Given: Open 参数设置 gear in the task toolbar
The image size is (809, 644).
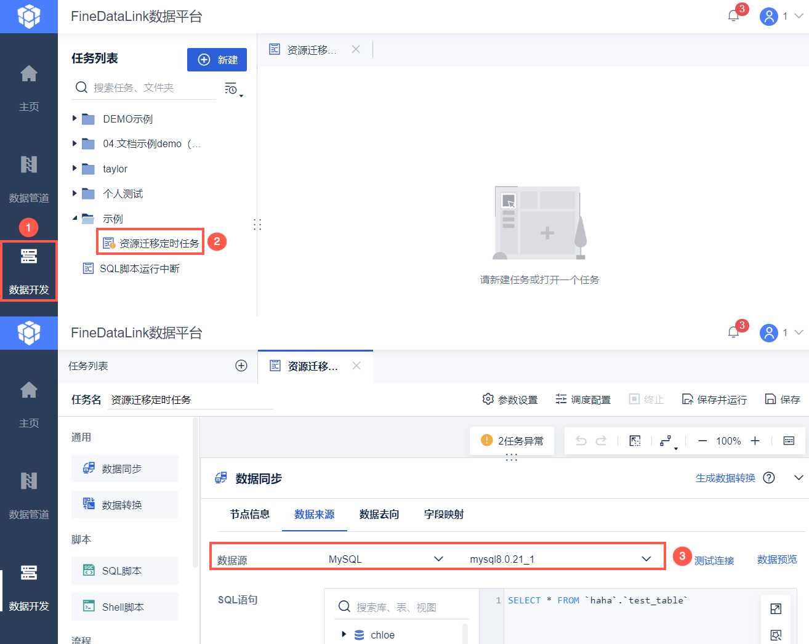Looking at the screenshot, I should pyautogui.click(x=510, y=400).
